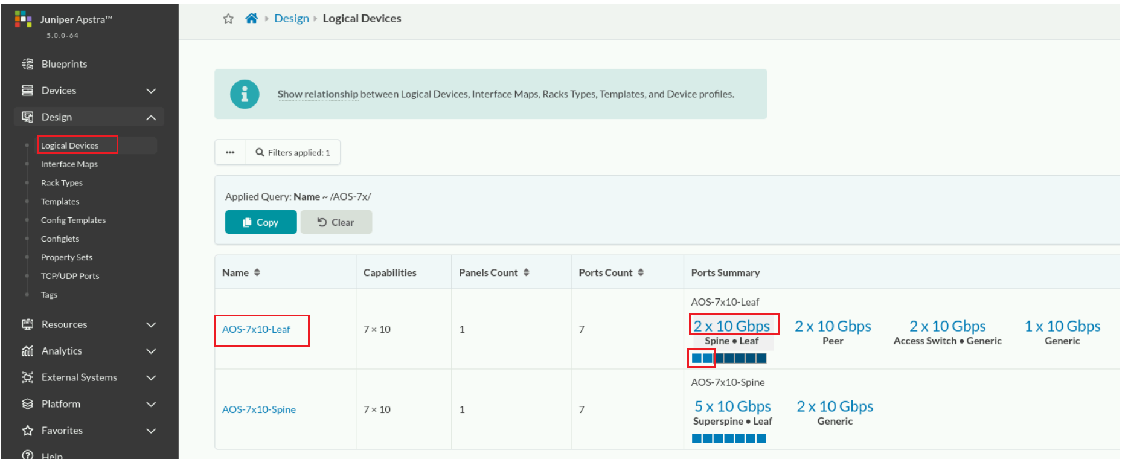Click the Resources sidebar icon
The height and width of the screenshot is (459, 1131).
pos(28,324)
